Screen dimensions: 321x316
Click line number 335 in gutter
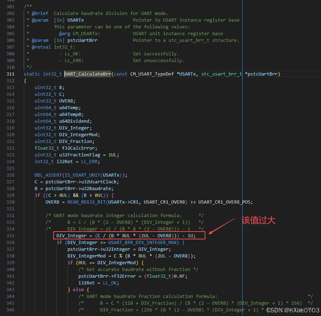[10, 236]
